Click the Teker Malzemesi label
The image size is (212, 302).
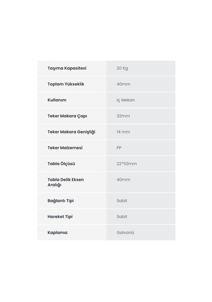click(65, 148)
